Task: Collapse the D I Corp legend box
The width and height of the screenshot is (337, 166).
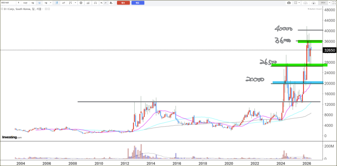Action: [x=2, y=9]
